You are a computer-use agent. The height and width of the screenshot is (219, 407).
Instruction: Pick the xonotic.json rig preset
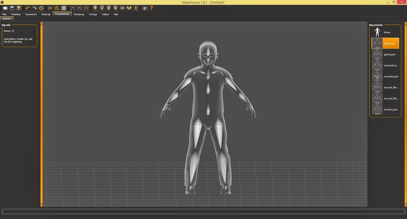385,109
